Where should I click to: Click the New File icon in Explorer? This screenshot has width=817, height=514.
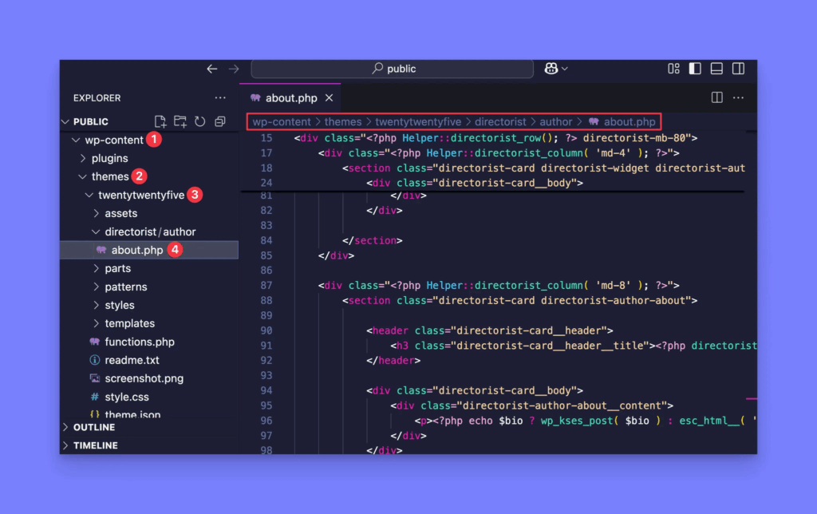pos(160,121)
